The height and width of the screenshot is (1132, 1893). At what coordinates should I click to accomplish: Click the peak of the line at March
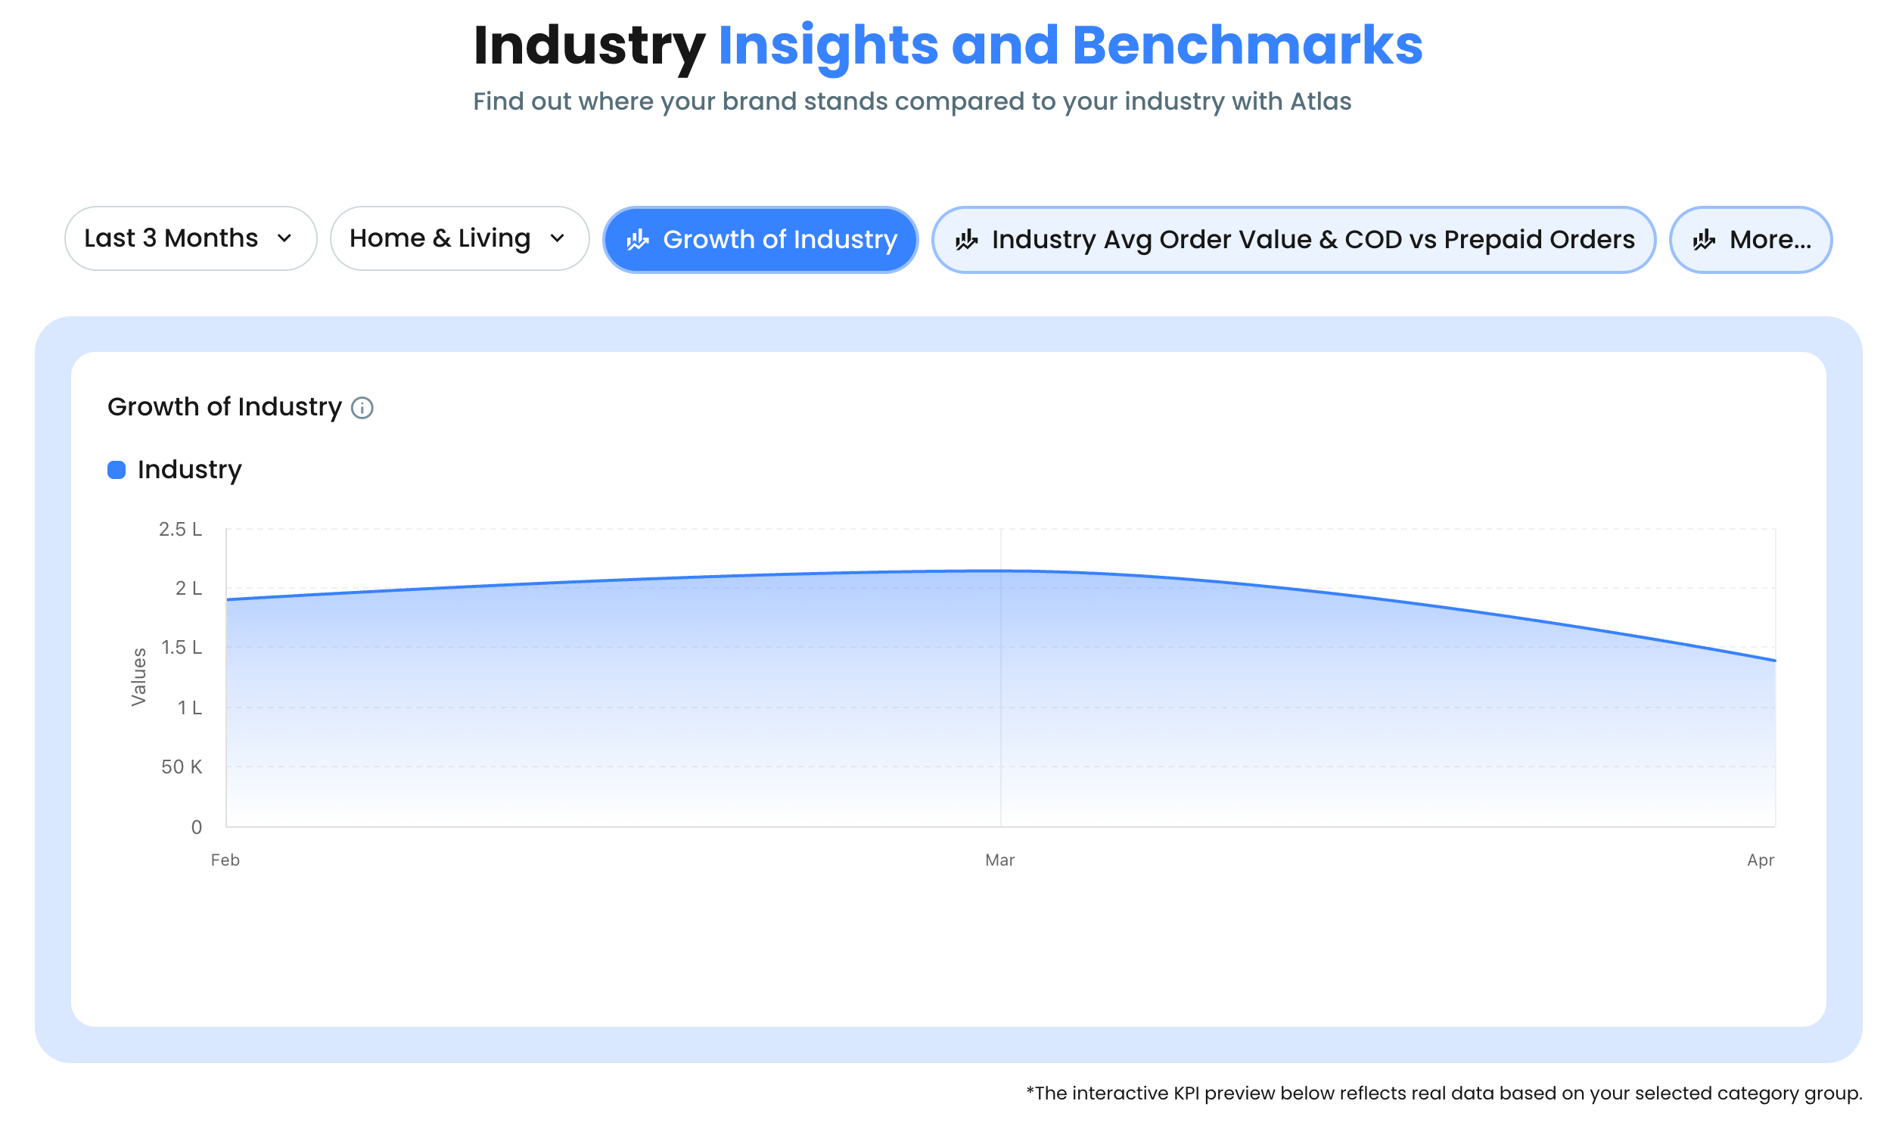tap(1001, 571)
